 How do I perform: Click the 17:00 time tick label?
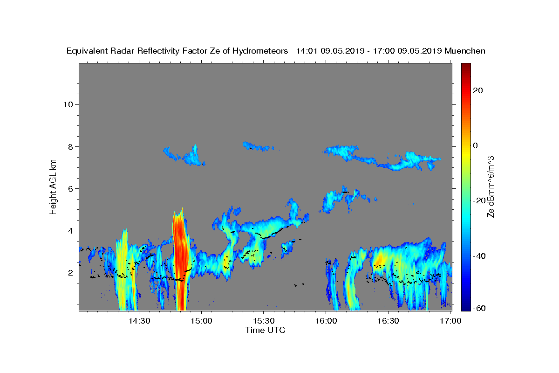coord(451,321)
